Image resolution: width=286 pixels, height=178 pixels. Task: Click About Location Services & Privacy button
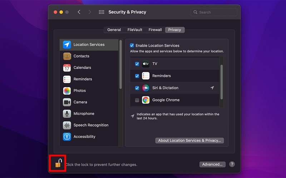pyautogui.click(x=189, y=140)
